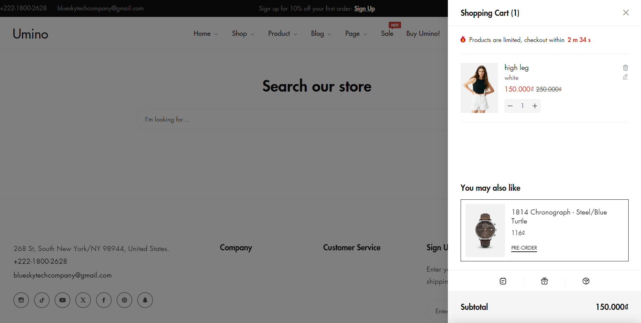Viewport: 641px width, 323px height.
Task: Delete high leg item with trash icon
Action: 625,68
